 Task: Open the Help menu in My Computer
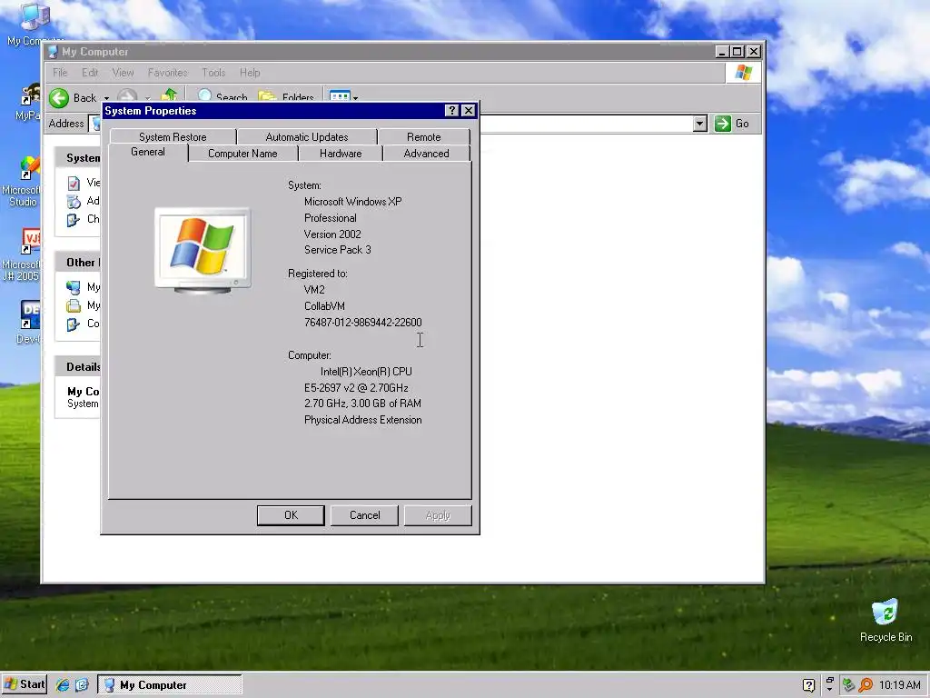(250, 73)
